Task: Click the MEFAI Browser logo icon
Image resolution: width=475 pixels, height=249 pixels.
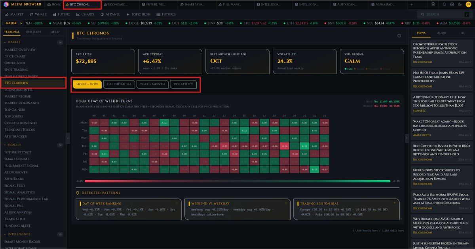Action: 7,4
